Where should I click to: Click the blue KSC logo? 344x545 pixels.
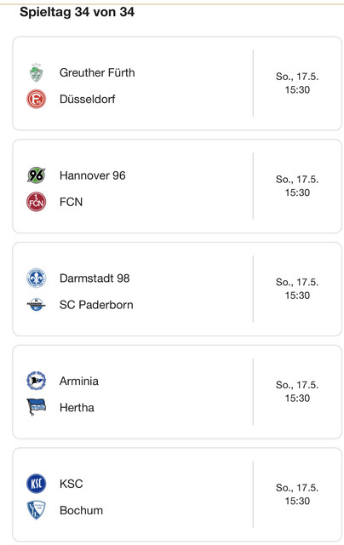click(x=36, y=484)
